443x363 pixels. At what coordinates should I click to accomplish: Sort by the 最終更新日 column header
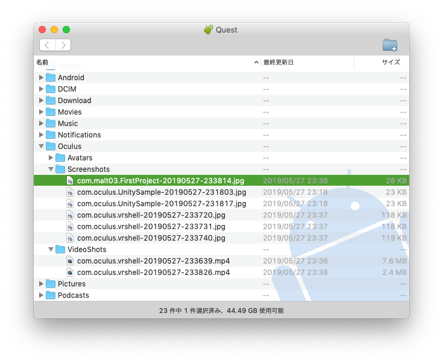pyautogui.click(x=278, y=62)
